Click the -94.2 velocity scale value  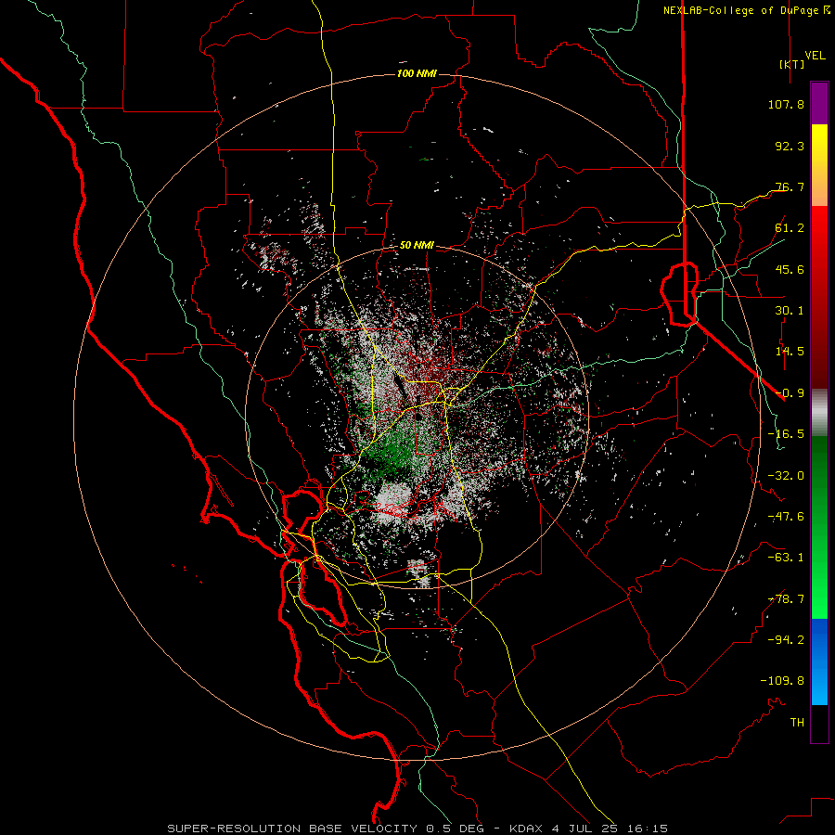pos(786,640)
